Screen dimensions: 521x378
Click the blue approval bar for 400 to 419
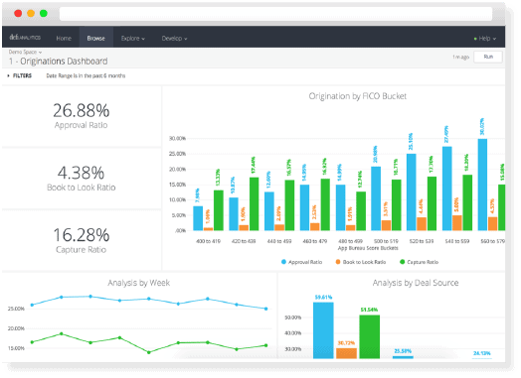[198, 218]
